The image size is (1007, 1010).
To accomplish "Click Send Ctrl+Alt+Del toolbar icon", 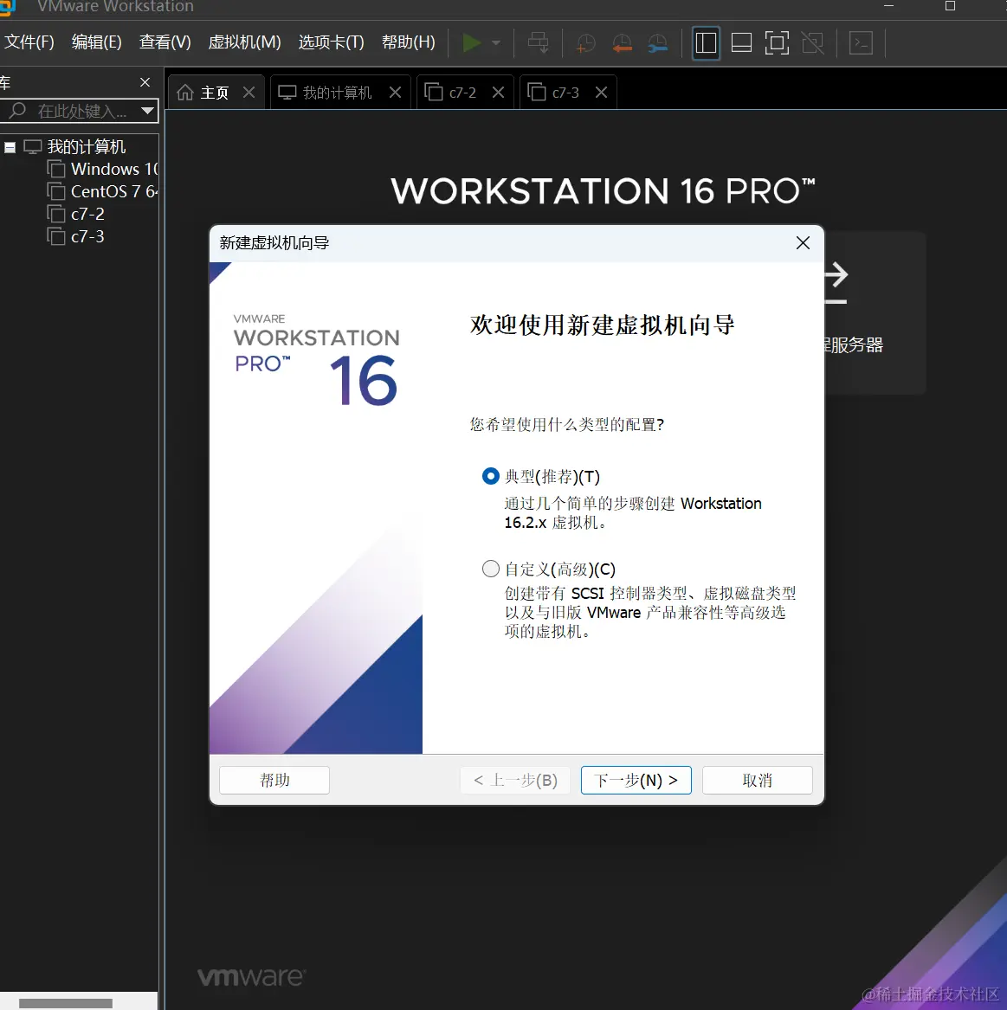I will [x=538, y=43].
